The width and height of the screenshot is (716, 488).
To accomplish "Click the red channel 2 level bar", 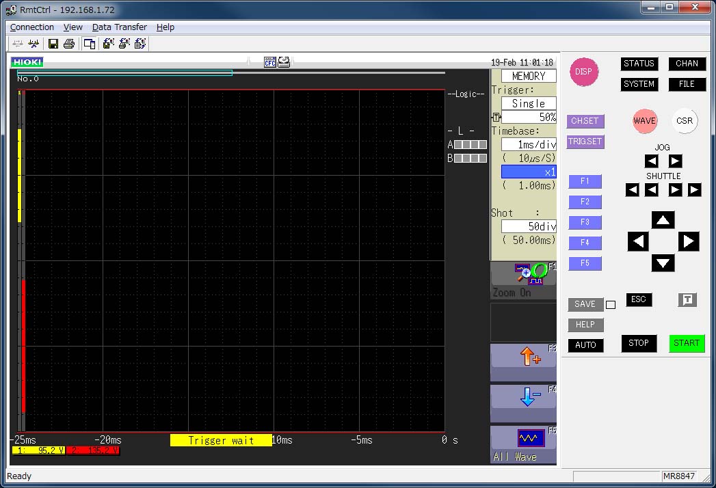I will click(24, 347).
